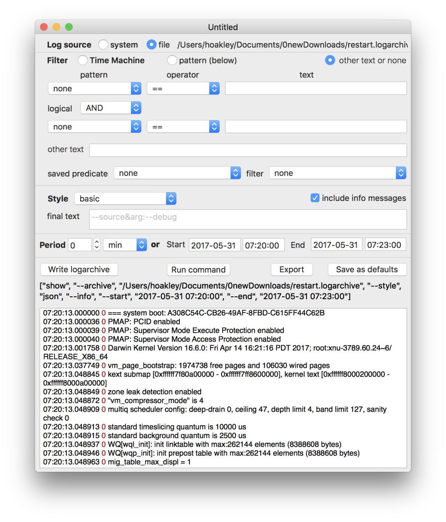Screen dimensions: 446x522
Task: Open the Style basic dropdown
Action: tap(125, 199)
